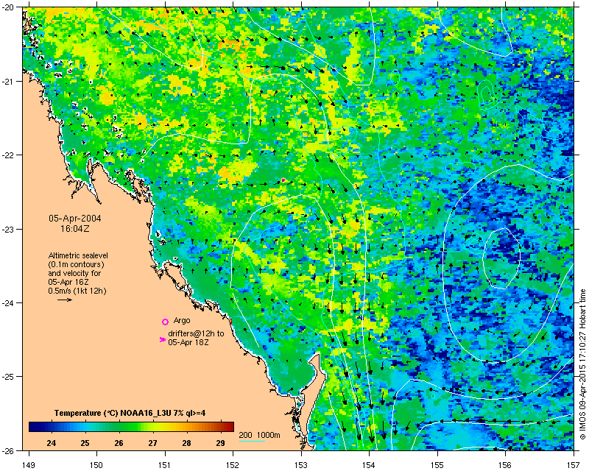Click the dark blue end of temperature colorbar
Viewport: 589px width, 471px height.
pyautogui.click(x=32, y=427)
